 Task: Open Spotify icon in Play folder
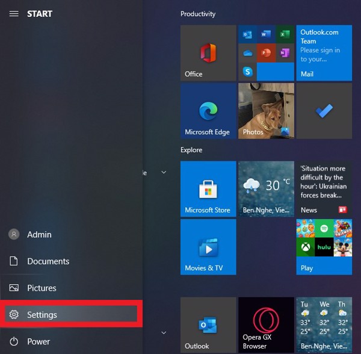coord(324,228)
